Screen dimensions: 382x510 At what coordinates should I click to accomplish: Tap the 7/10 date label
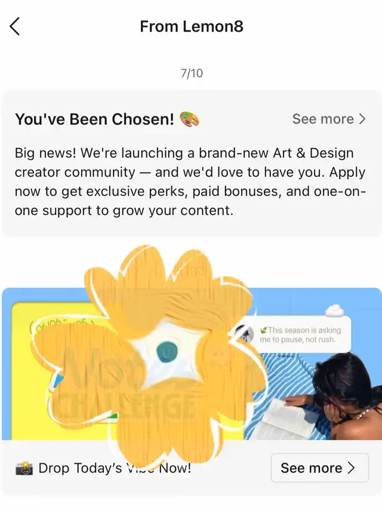pyautogui.click(x=192, y=73)
